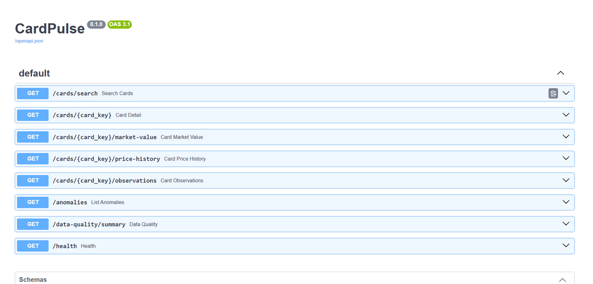Click GET badge on /anomalies row
The image size is (593, 284).
(33, 202)
